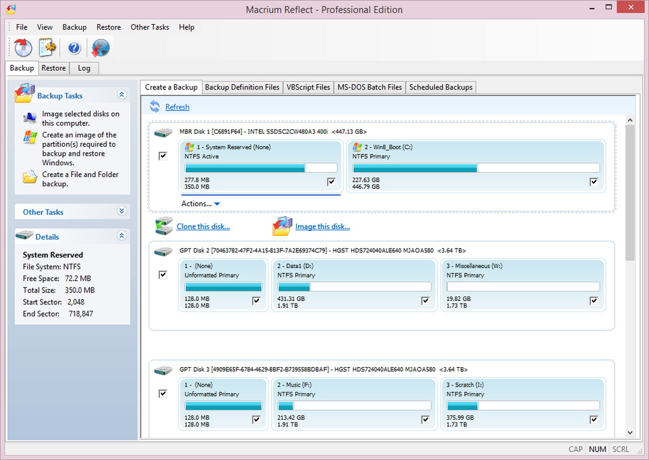Open the Other Tasks menu
Viewport: 649px width, 460px height.
pyautogui.click(x=150, y=27)
